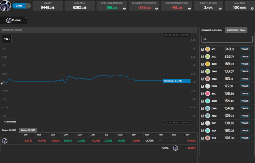Viewport: 255px width, 163px height.
Task: Click the AWD teal circle icon
Action: pyautogui.click(x=207, y=101)
